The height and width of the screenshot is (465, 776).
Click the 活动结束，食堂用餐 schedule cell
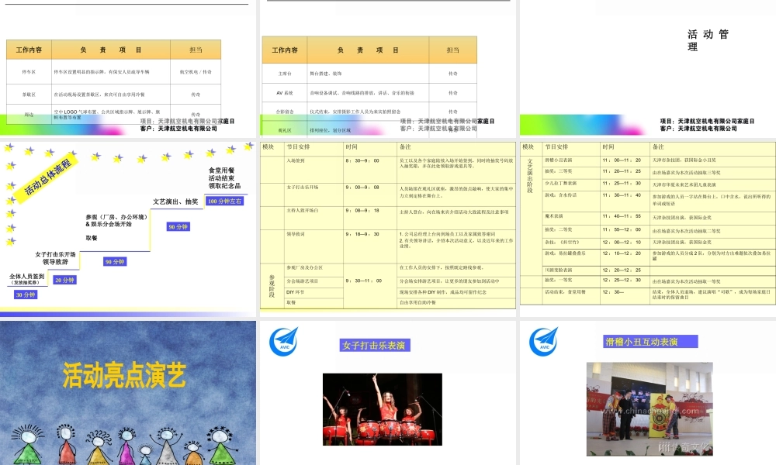tap(572, 295)
